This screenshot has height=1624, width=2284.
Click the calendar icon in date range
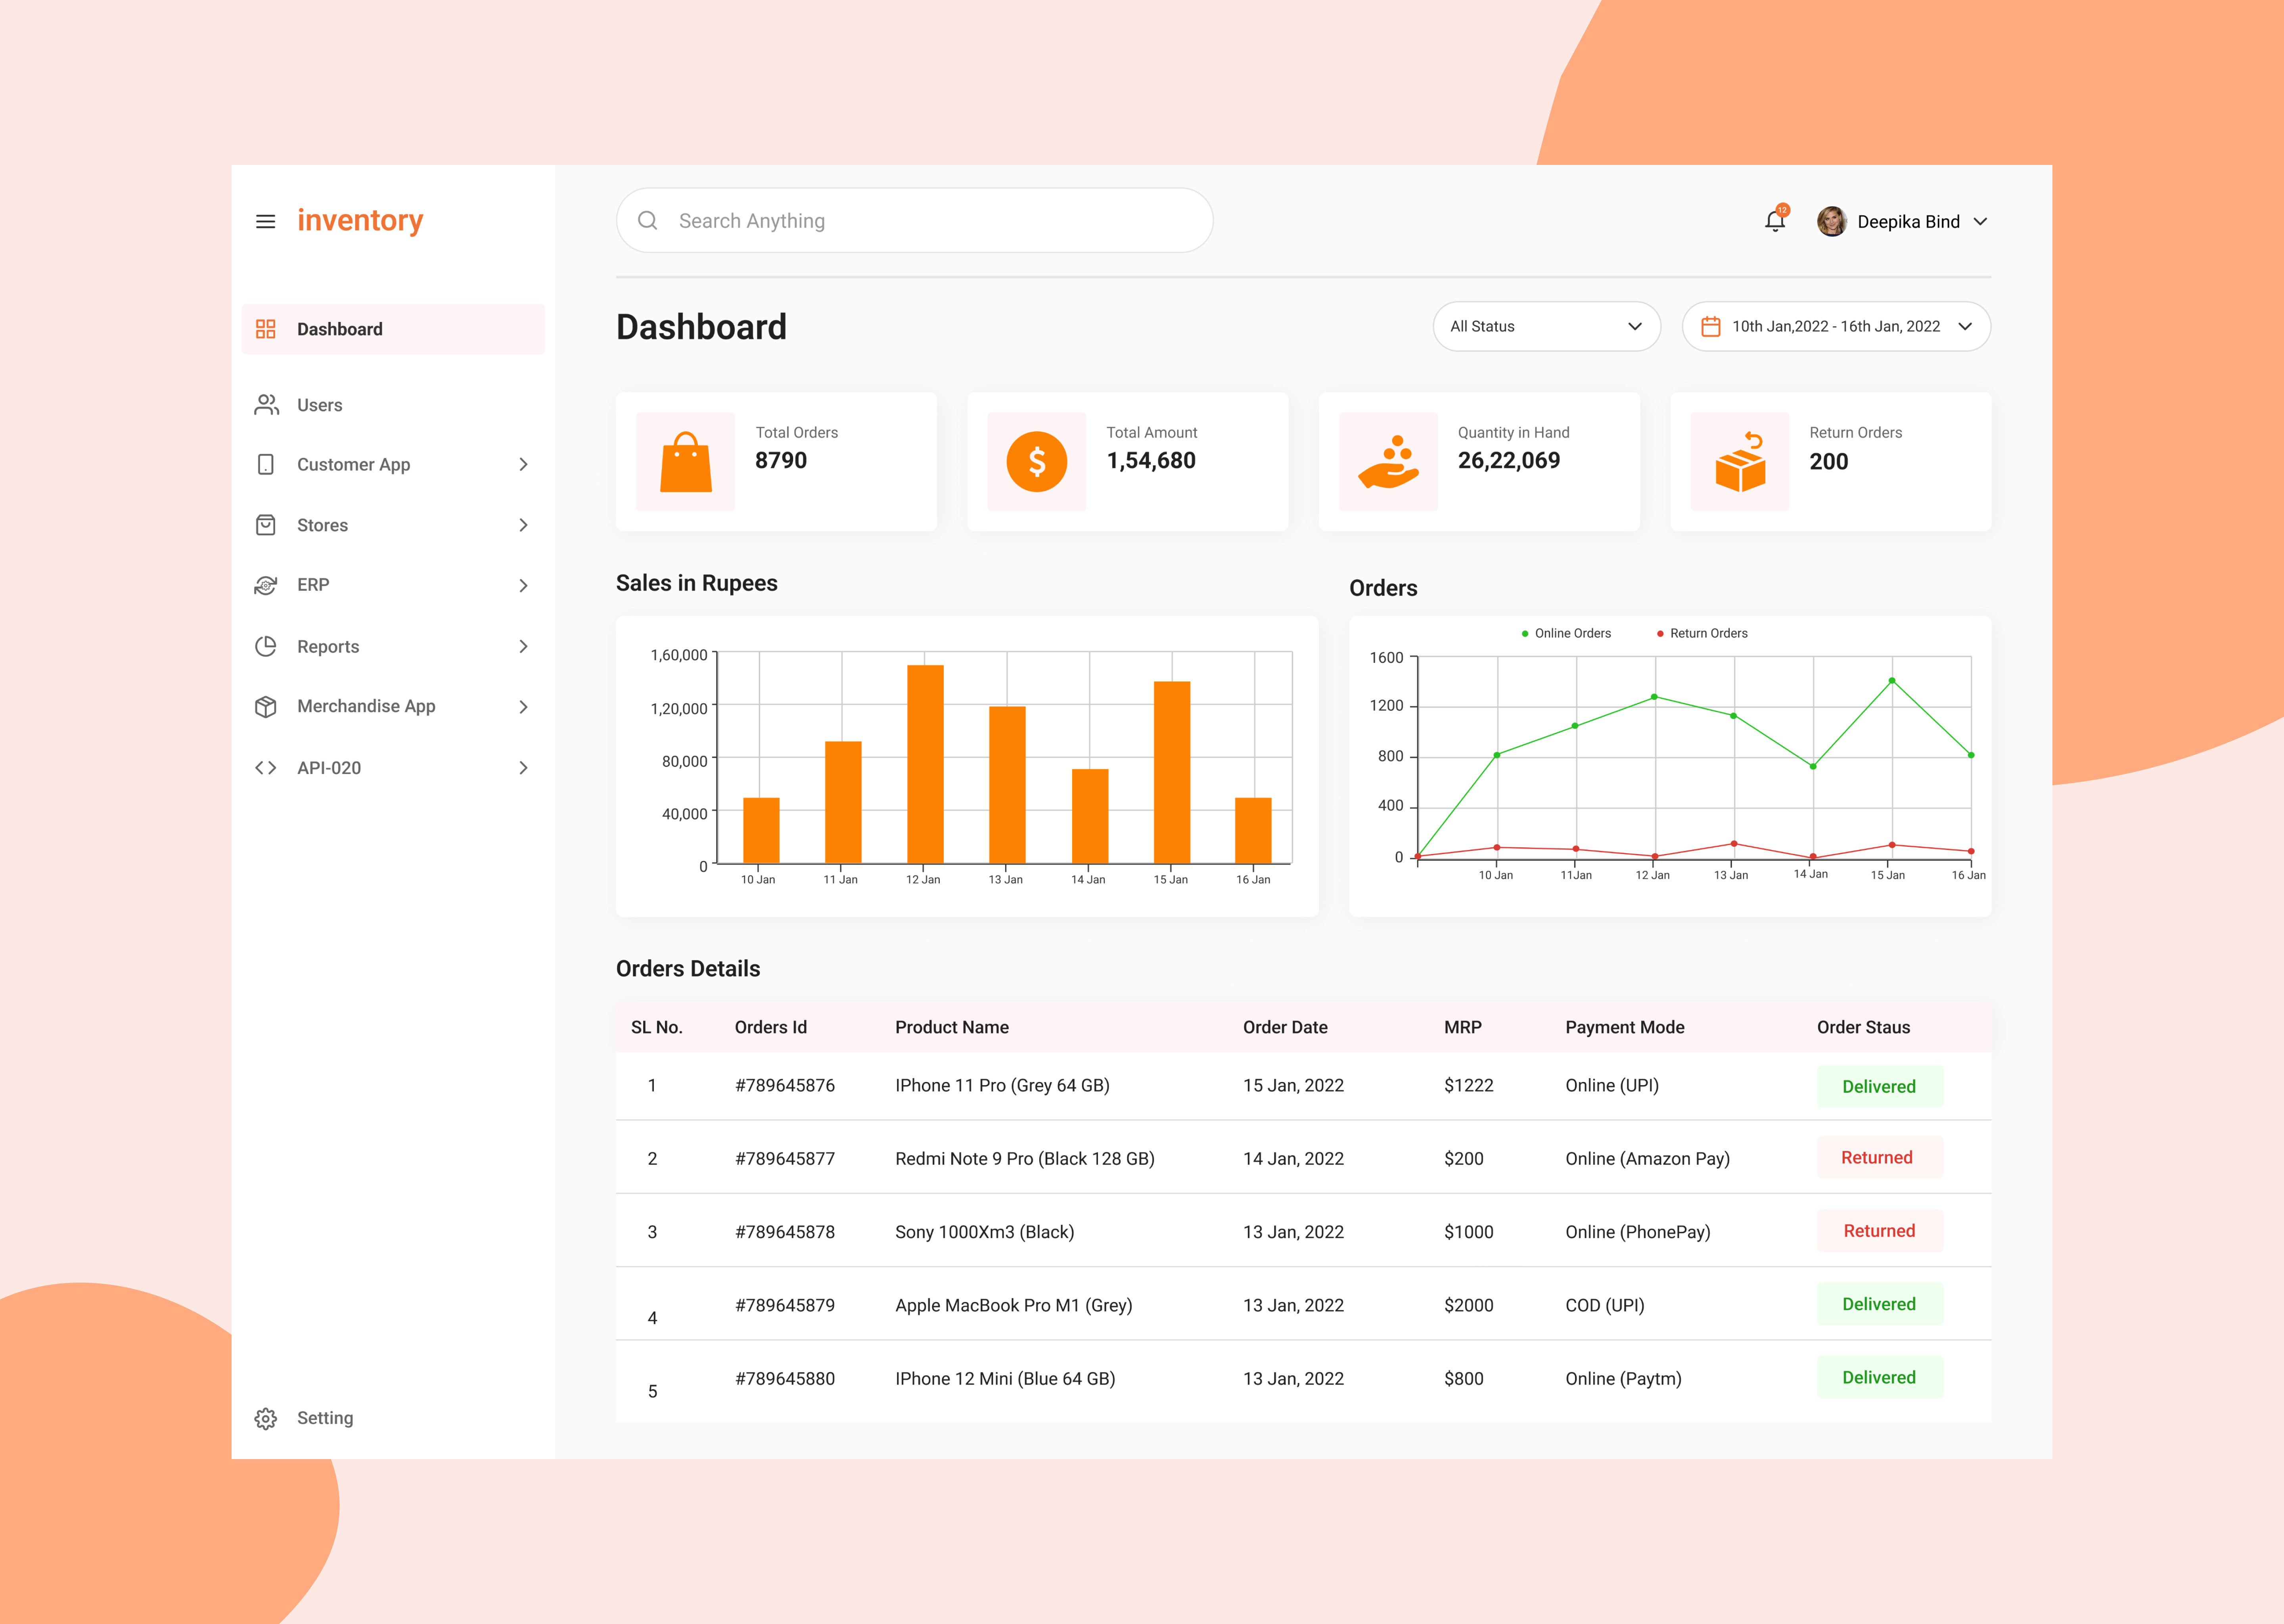[x=1711, y=326]
